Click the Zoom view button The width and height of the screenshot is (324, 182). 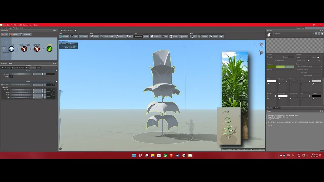[x=84, y=37]
